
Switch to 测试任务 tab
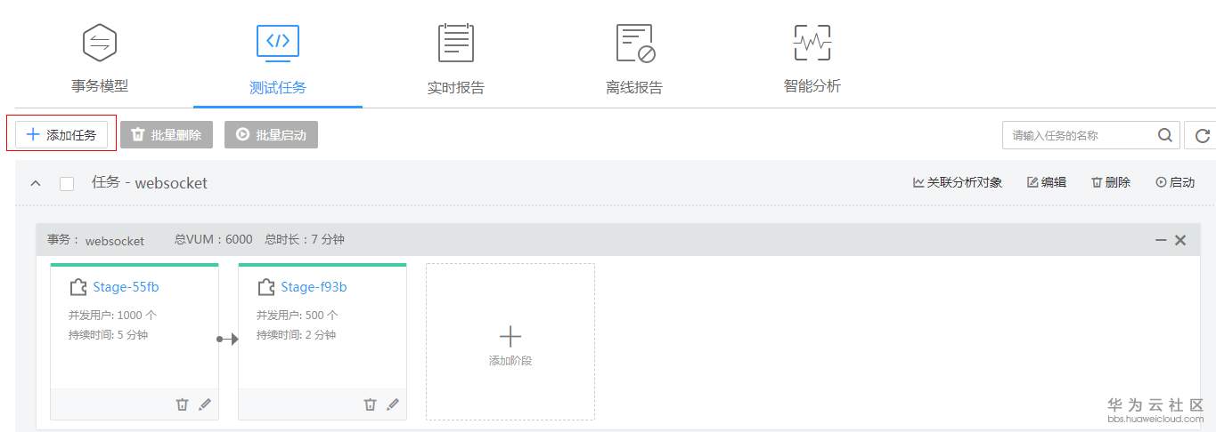tap(278, 87)
